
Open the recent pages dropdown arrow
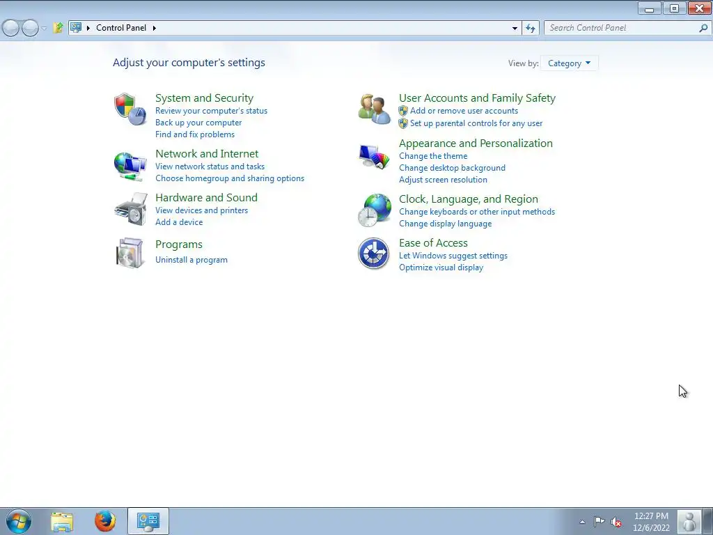pos(44,28)
